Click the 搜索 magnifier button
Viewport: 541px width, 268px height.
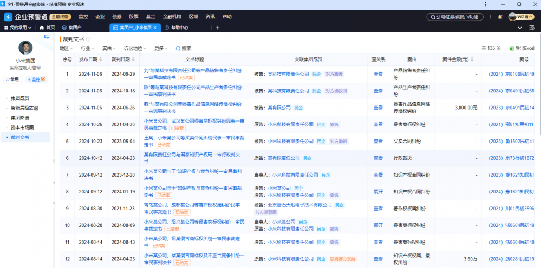tap(184, 49)
